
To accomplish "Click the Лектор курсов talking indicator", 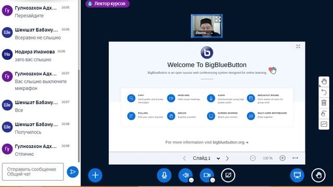I will (108, 4).
